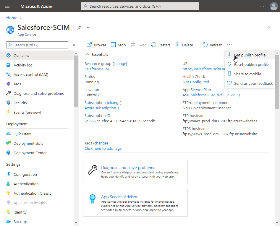Open the user account avatar
The height and width of the screenshot is (226, 280).
(x=273, y=6)
